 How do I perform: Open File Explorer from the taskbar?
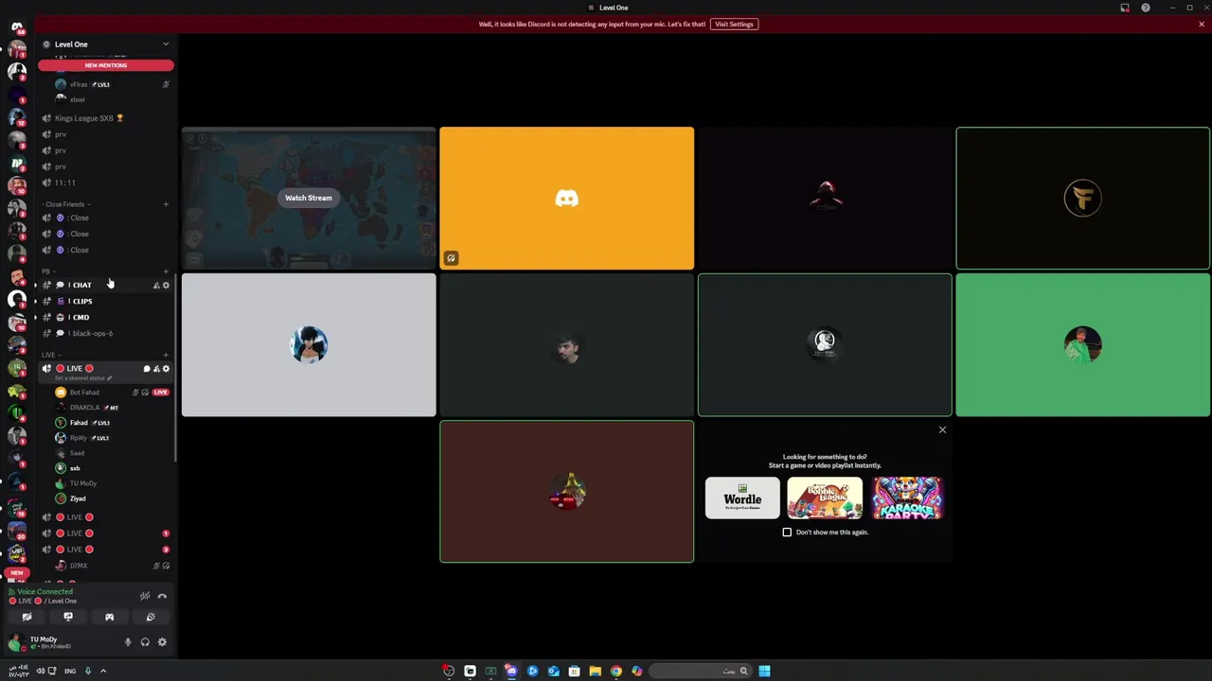(595, 672)
